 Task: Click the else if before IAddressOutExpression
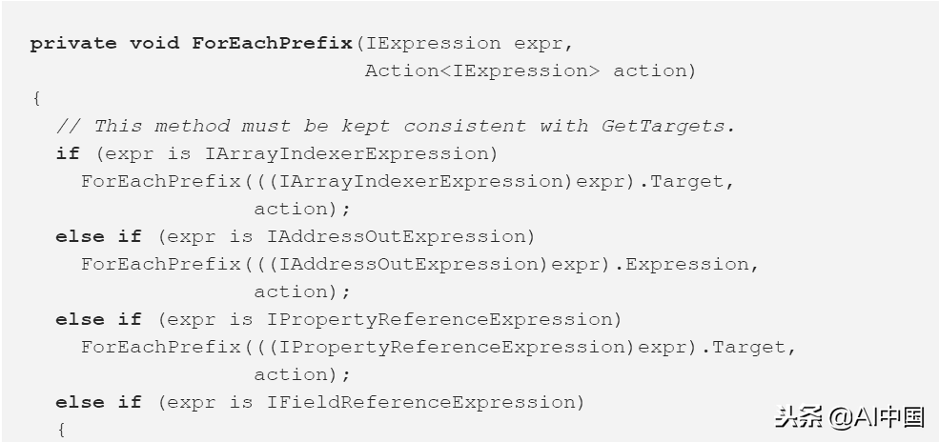pos(98,236)
